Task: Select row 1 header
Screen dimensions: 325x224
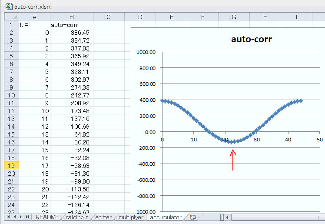Action: (x=12, y=24)
